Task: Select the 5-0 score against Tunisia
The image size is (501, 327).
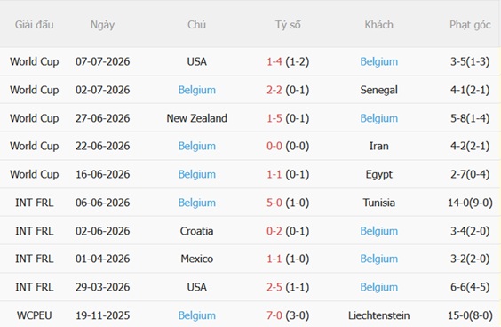Action: (x=274, y=203)
